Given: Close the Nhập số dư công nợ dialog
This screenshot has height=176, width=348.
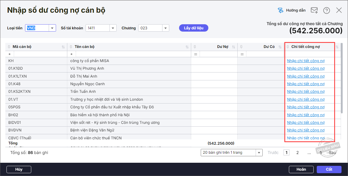Looking at the screenshot, I should 339,10.
